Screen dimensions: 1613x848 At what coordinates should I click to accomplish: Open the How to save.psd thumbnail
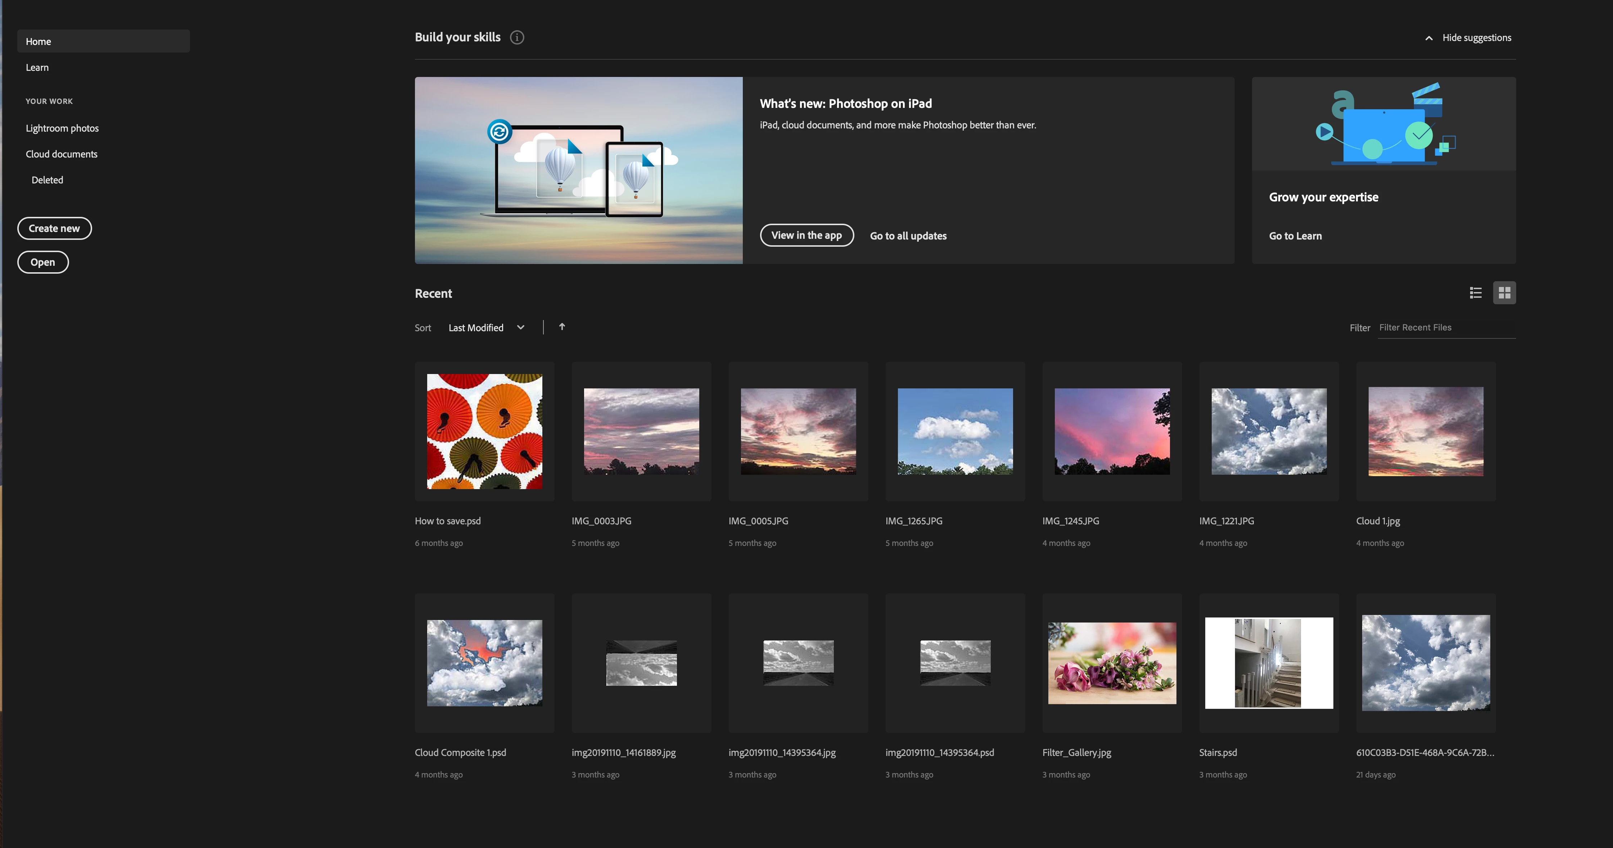484,431
